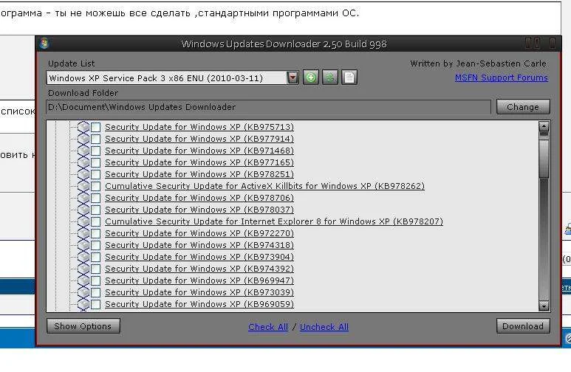Tick checkbox for KB978706 update

click(96, 198)
